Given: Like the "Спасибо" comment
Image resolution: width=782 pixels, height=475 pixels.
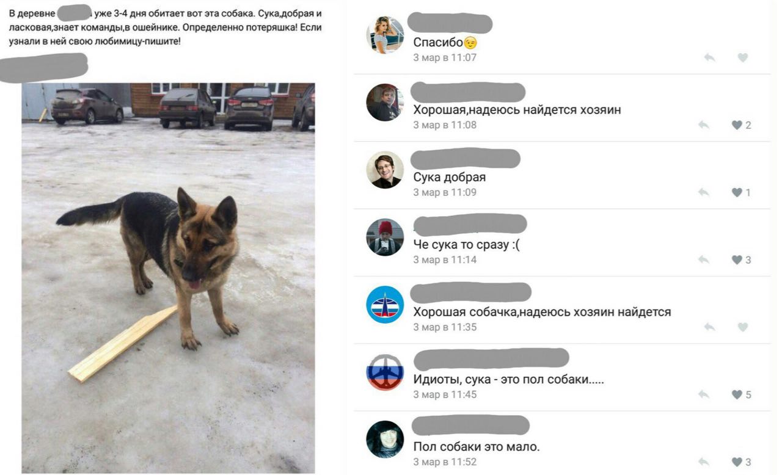Looking at the screenshot, I should [x=742, y=57].
